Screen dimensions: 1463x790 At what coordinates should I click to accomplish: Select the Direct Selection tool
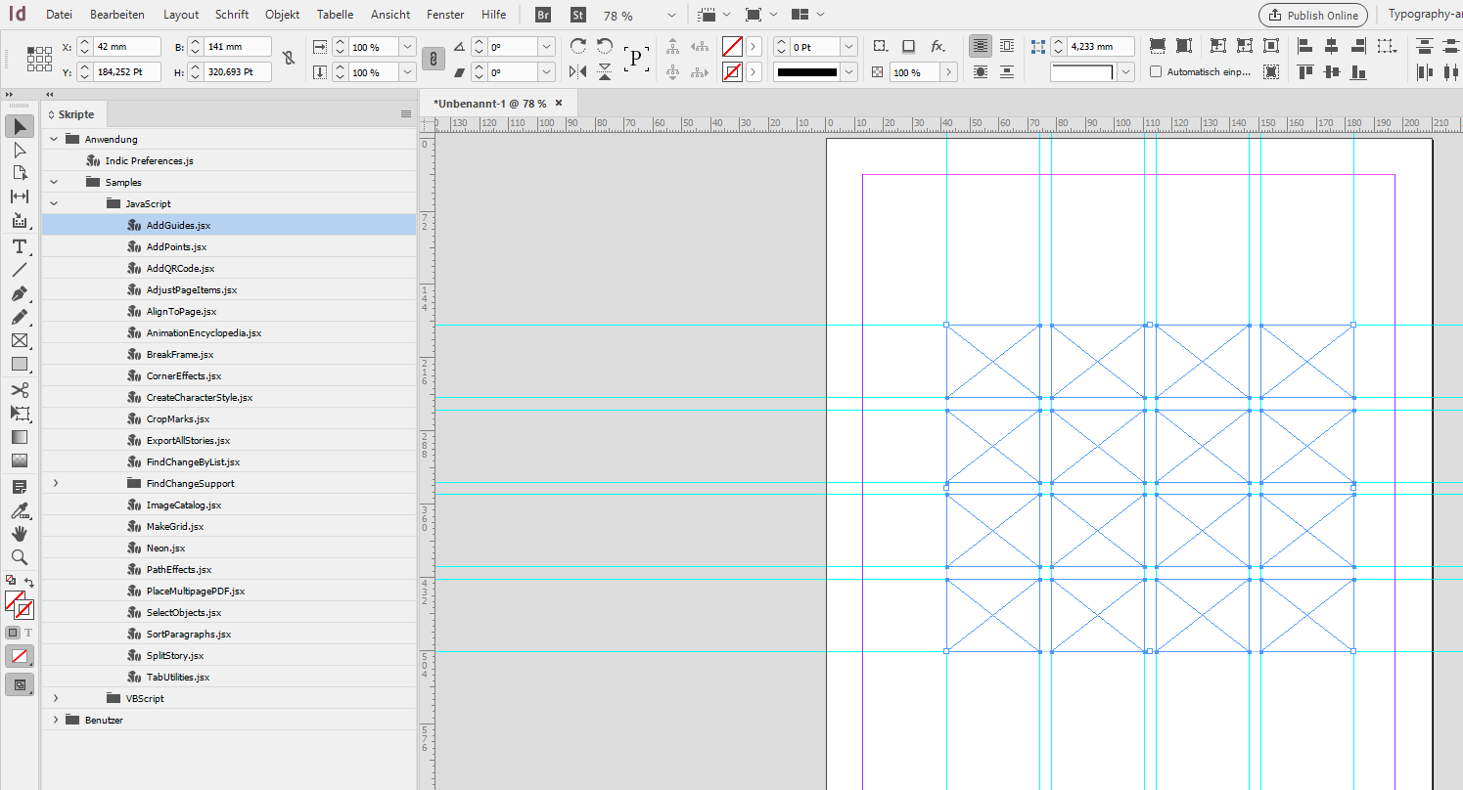click(x=19, y=150)
